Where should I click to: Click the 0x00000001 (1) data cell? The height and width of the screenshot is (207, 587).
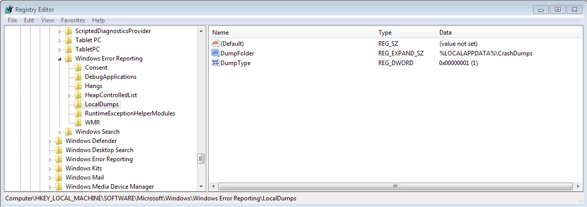click(459, 63)
